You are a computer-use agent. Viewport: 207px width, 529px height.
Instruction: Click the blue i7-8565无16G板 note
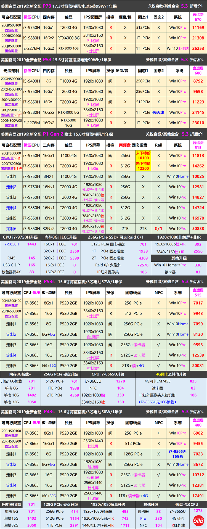click(178, 454)
